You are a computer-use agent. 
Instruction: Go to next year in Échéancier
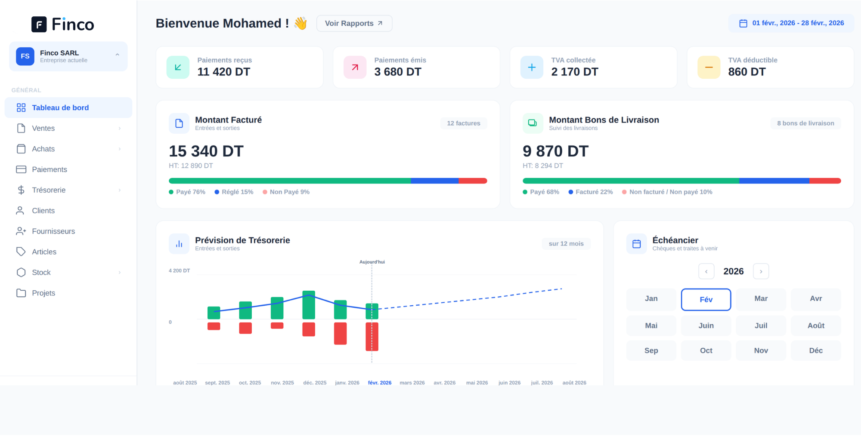pos(761,271)
